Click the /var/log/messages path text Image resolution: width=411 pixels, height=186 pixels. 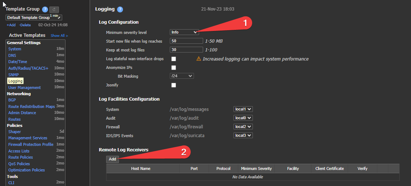189,109
